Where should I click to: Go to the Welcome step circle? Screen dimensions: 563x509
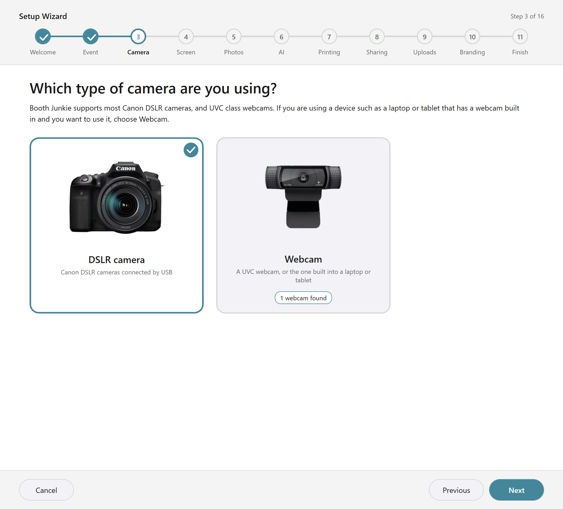43,37
